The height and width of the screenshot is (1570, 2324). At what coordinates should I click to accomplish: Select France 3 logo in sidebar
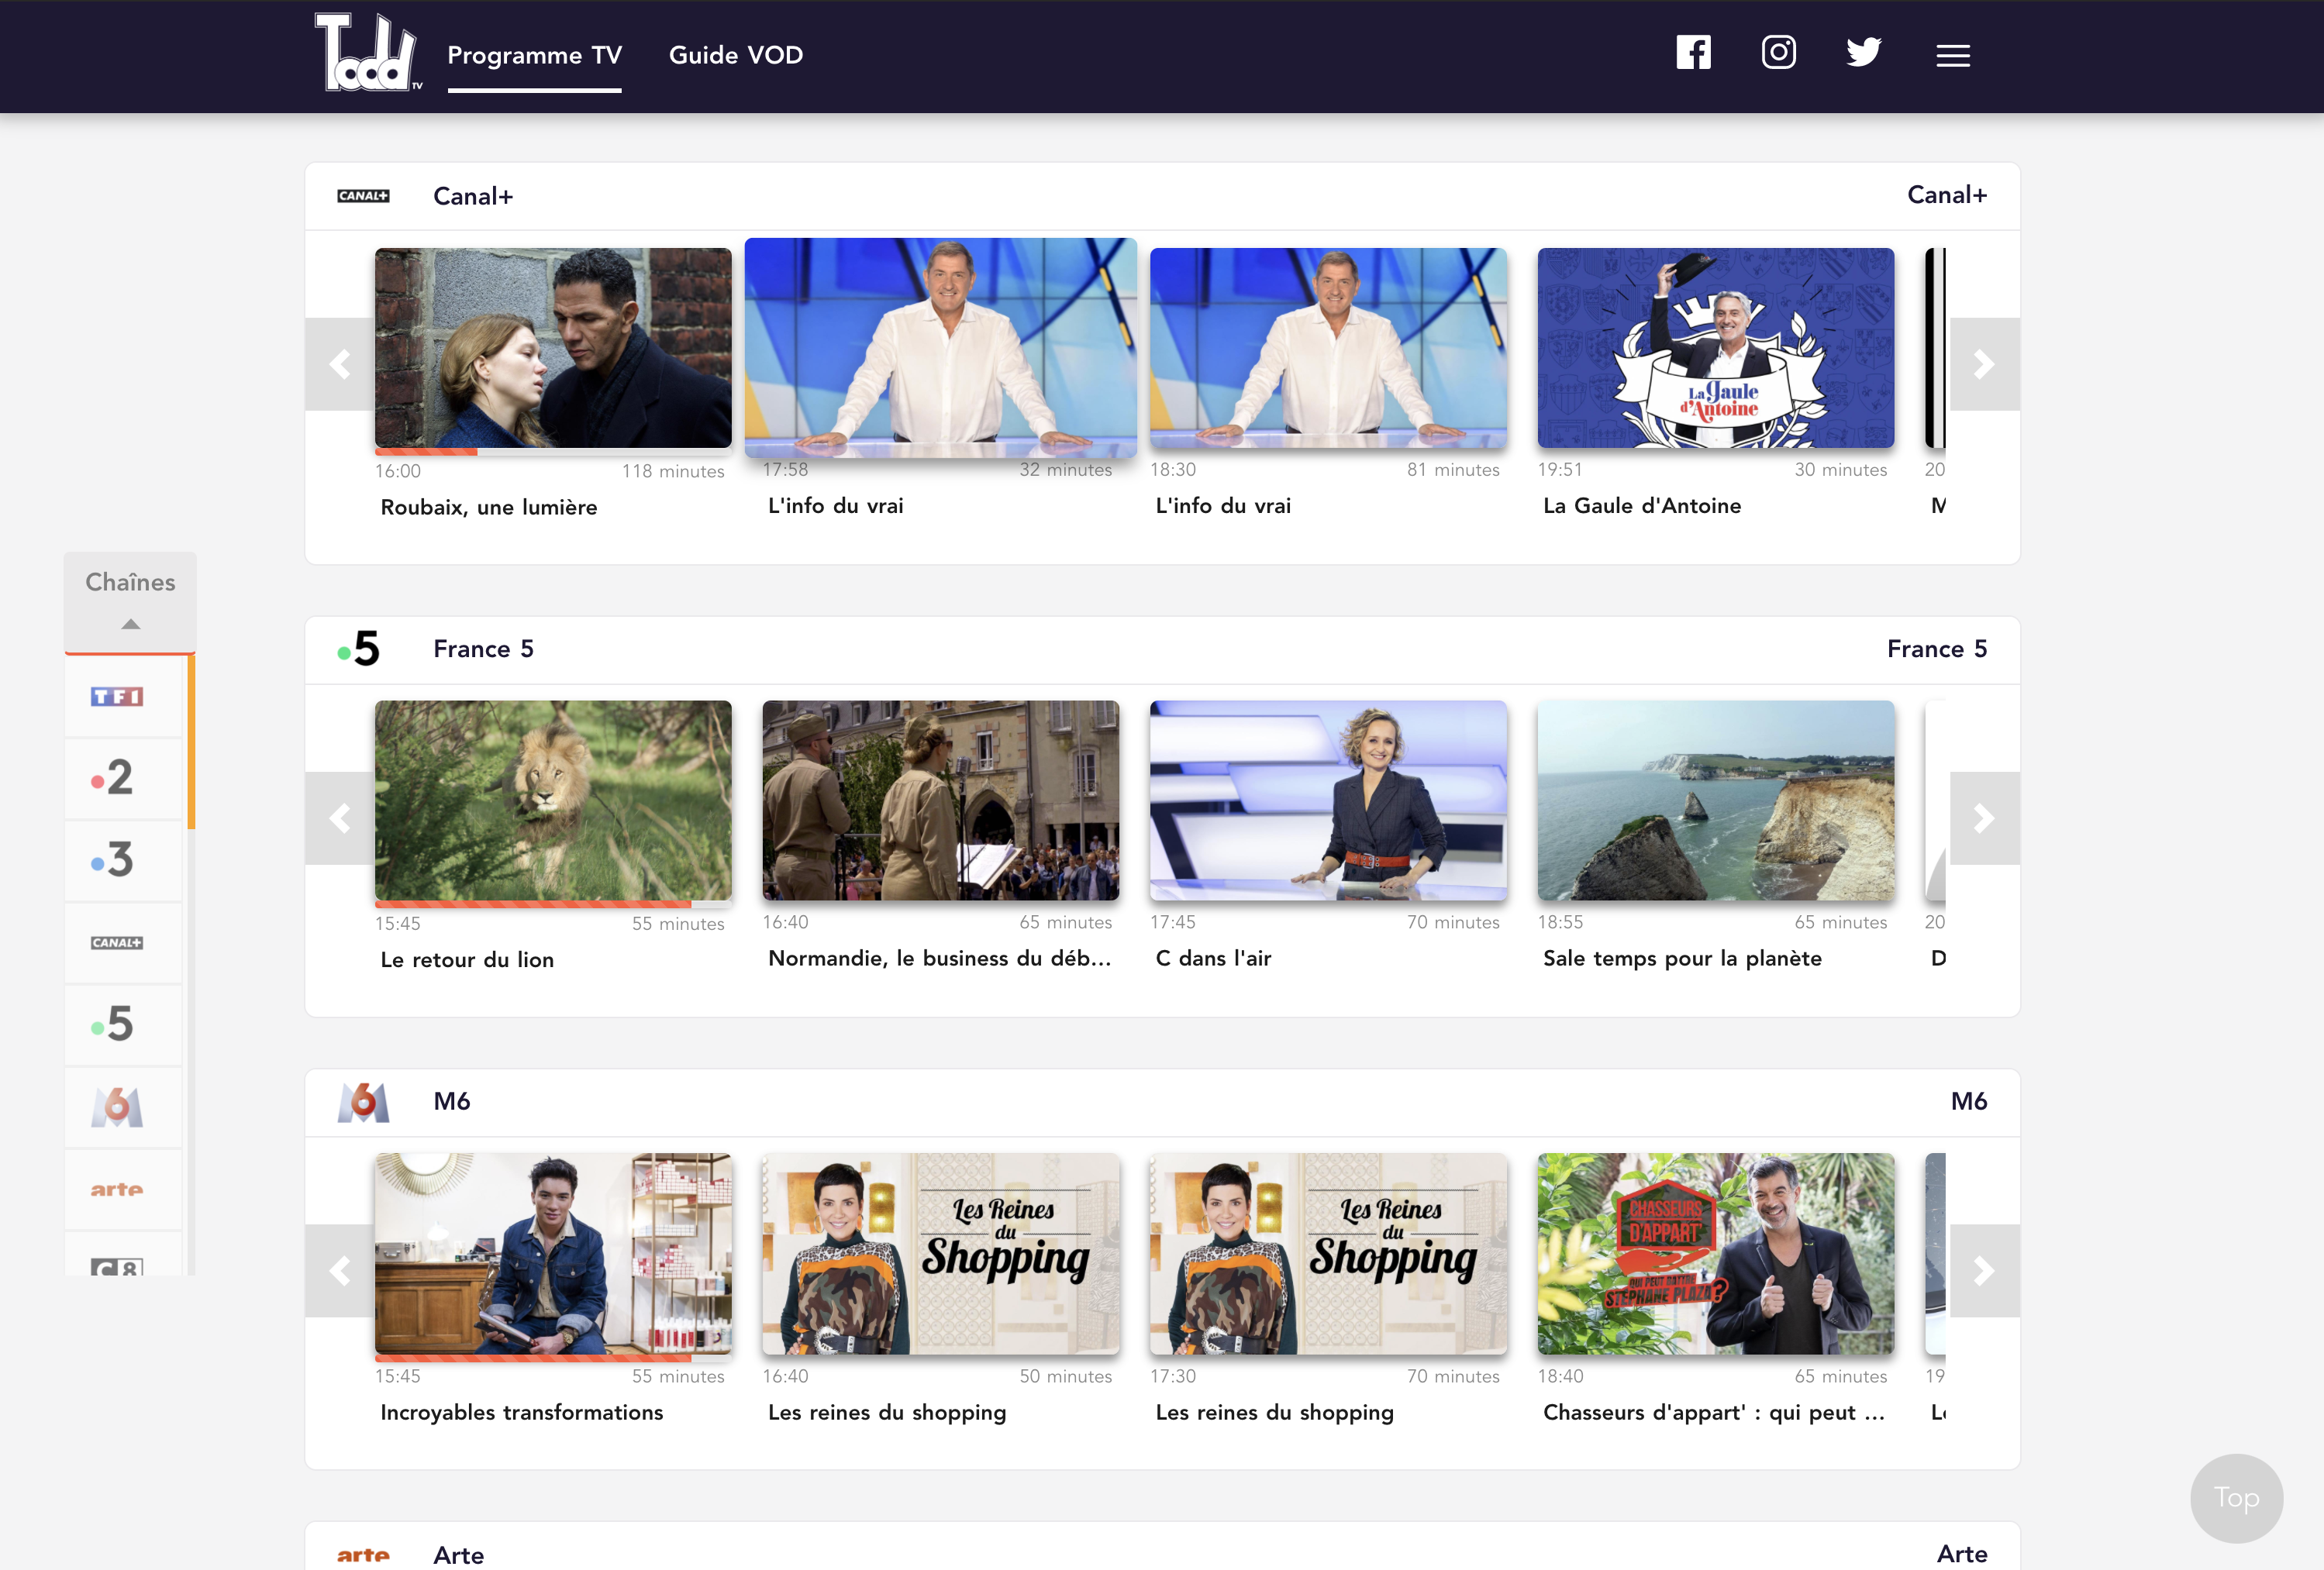117,860
